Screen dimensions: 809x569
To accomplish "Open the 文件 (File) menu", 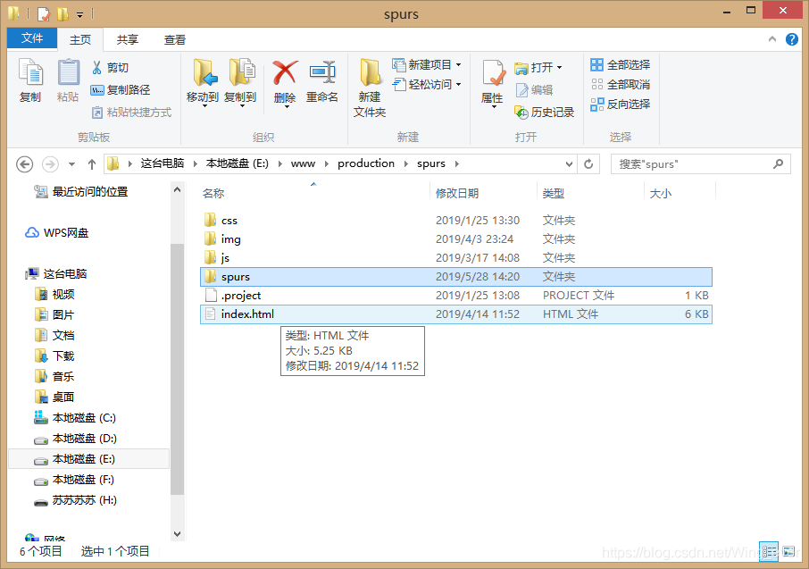I will 31,38.
